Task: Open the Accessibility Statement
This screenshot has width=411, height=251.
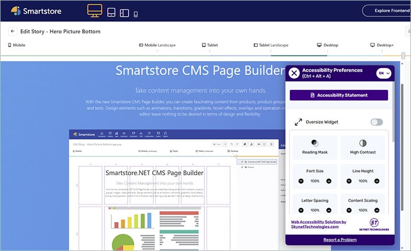Action: pos(339,95)
